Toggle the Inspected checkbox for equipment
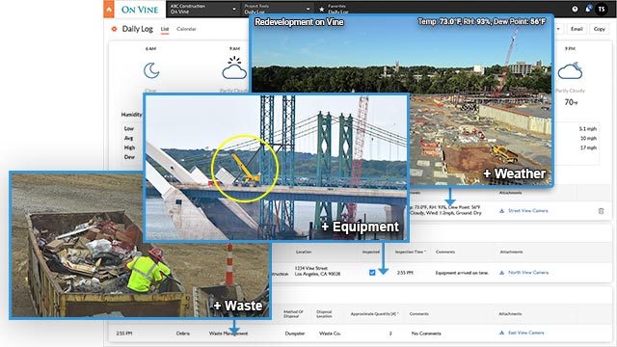The height and width of the screenshot is (347, 617). click(372, 272)
